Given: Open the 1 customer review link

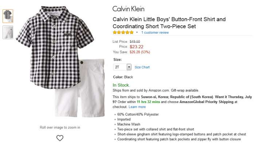Looking at the screenshot, I should 155,33.
